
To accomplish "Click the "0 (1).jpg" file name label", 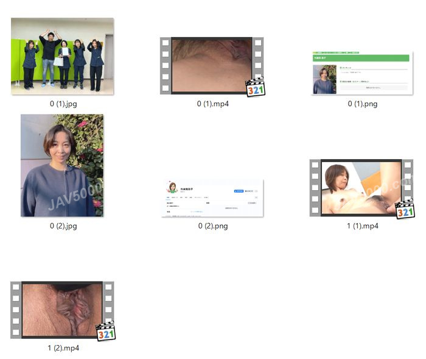I will coord(63,104).
